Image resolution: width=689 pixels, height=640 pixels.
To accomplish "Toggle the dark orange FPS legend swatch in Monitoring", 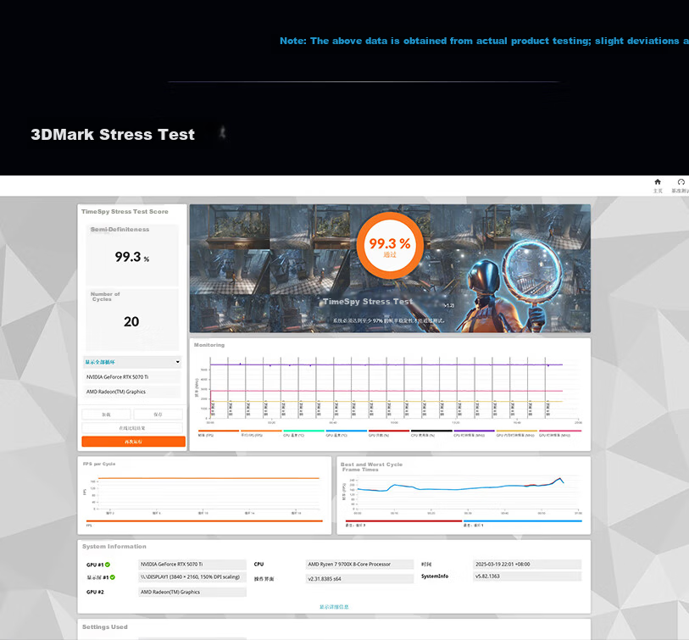I will (219, 431).
